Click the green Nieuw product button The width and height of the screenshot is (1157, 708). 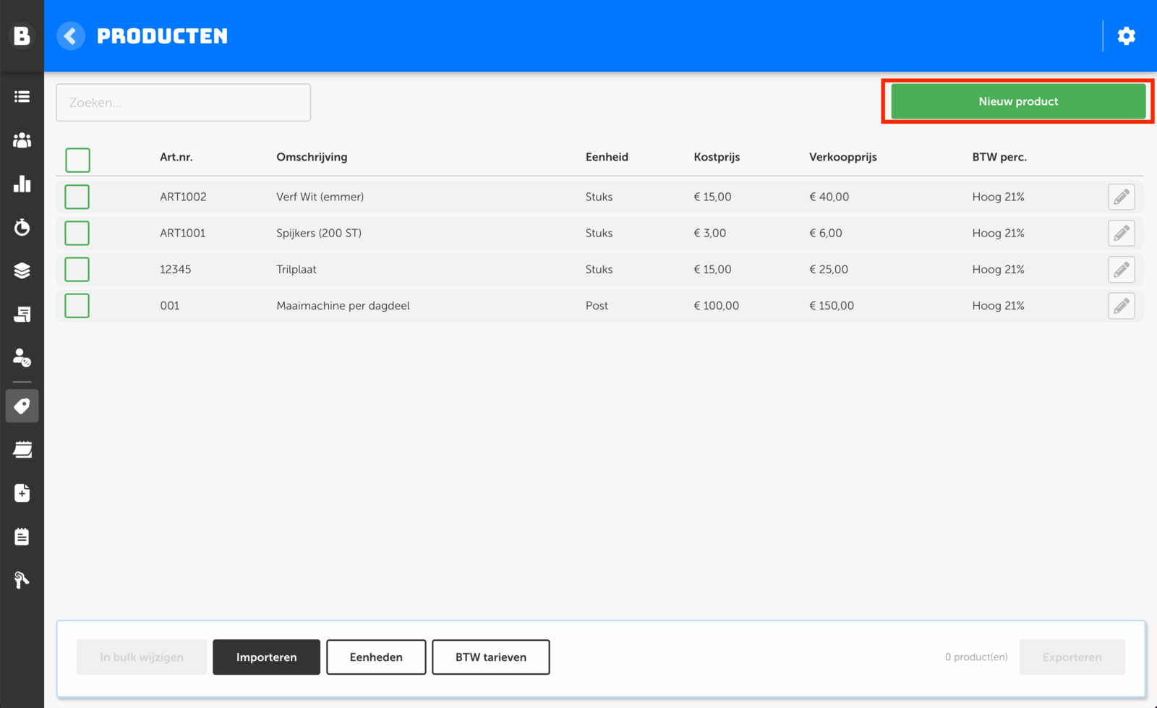click(1017, 101)
